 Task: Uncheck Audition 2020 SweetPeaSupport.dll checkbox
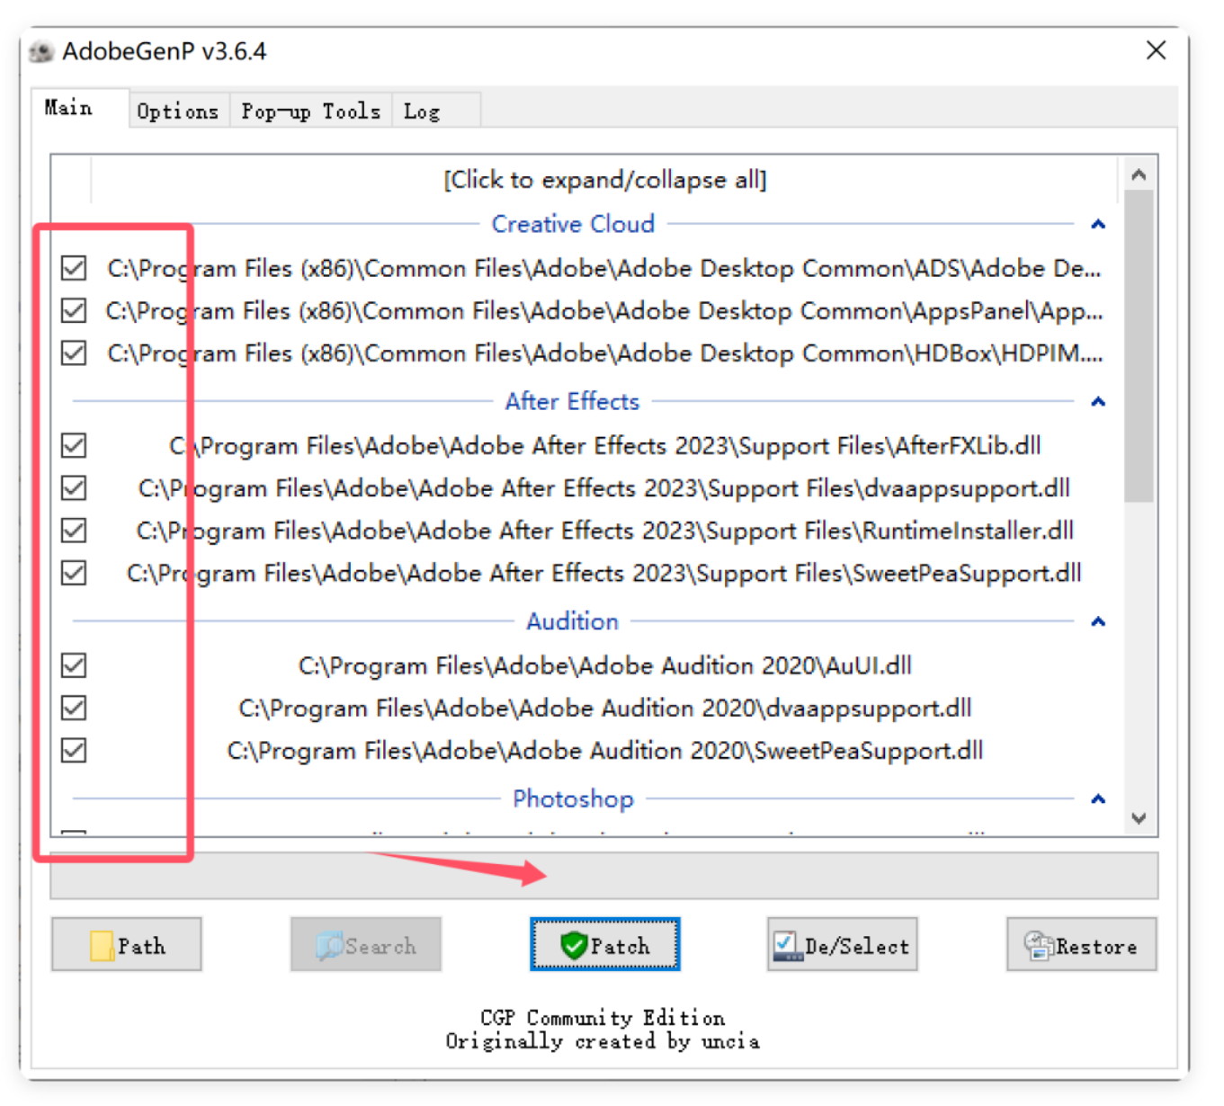74,750
